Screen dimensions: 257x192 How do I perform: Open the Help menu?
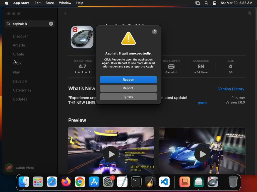[80, 3]
